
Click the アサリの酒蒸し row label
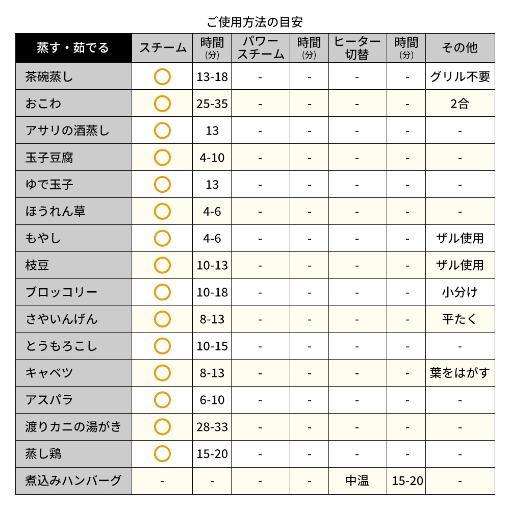pyautogui.click(x=73, y=131)
